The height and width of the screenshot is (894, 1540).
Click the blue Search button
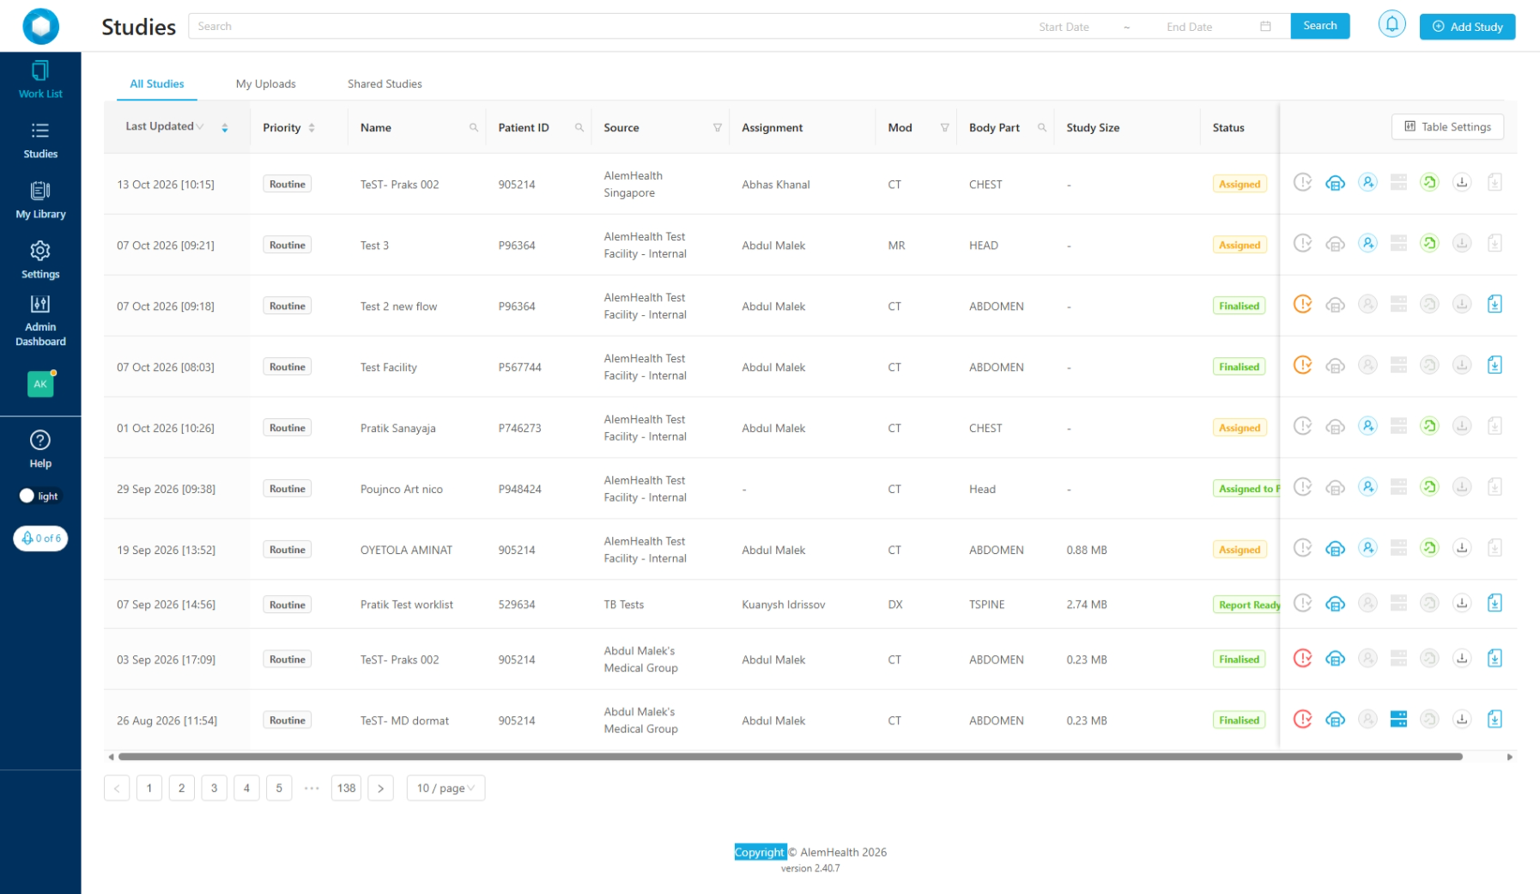click(x=1319, y=26)
